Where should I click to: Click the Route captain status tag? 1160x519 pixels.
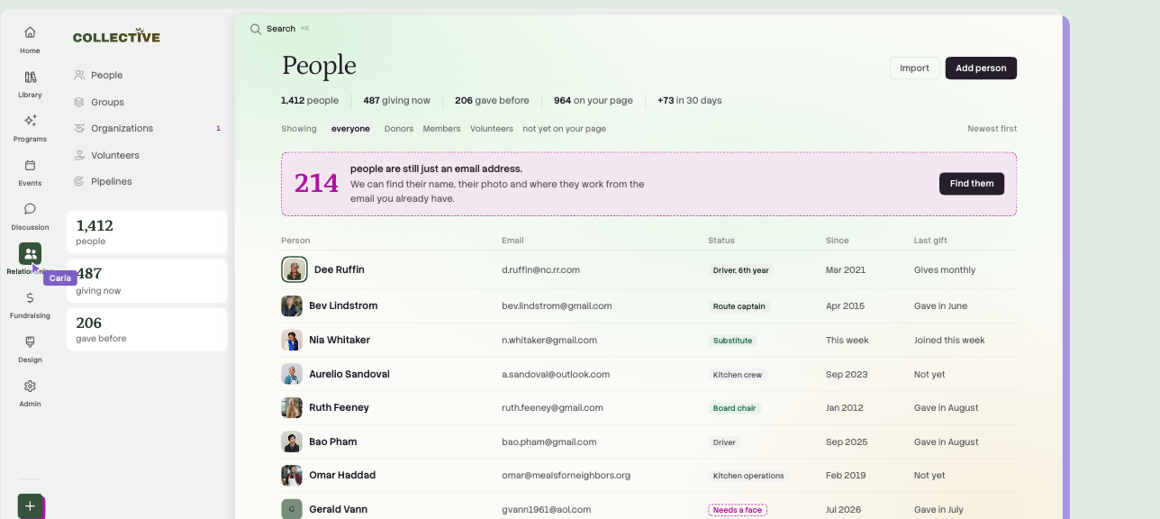click(739, 306)
